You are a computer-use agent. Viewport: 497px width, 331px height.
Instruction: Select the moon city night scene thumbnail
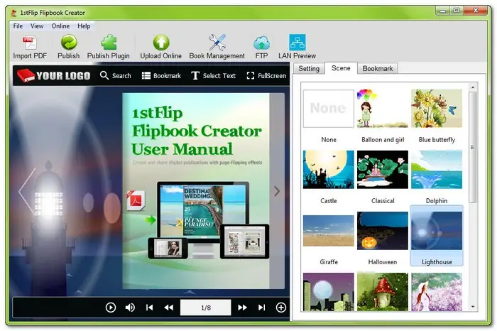point(329,292)
